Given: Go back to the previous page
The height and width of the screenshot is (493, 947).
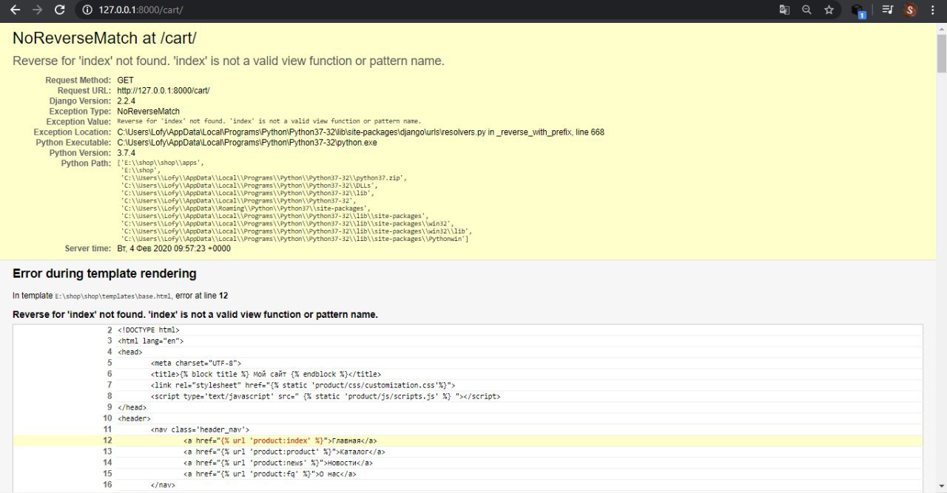Looking at the screenshot, I should [x=15, y=10].
